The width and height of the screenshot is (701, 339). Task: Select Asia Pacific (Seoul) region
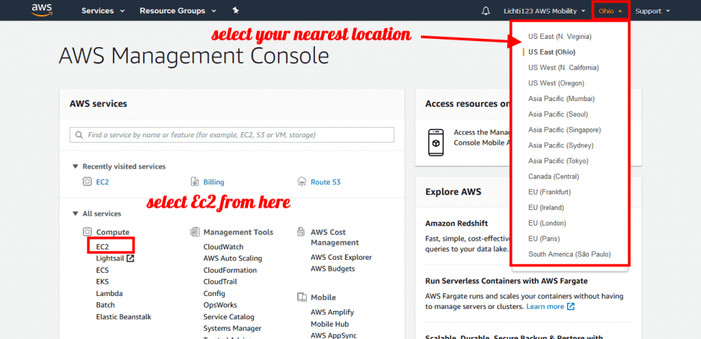(x=558, y=114)
